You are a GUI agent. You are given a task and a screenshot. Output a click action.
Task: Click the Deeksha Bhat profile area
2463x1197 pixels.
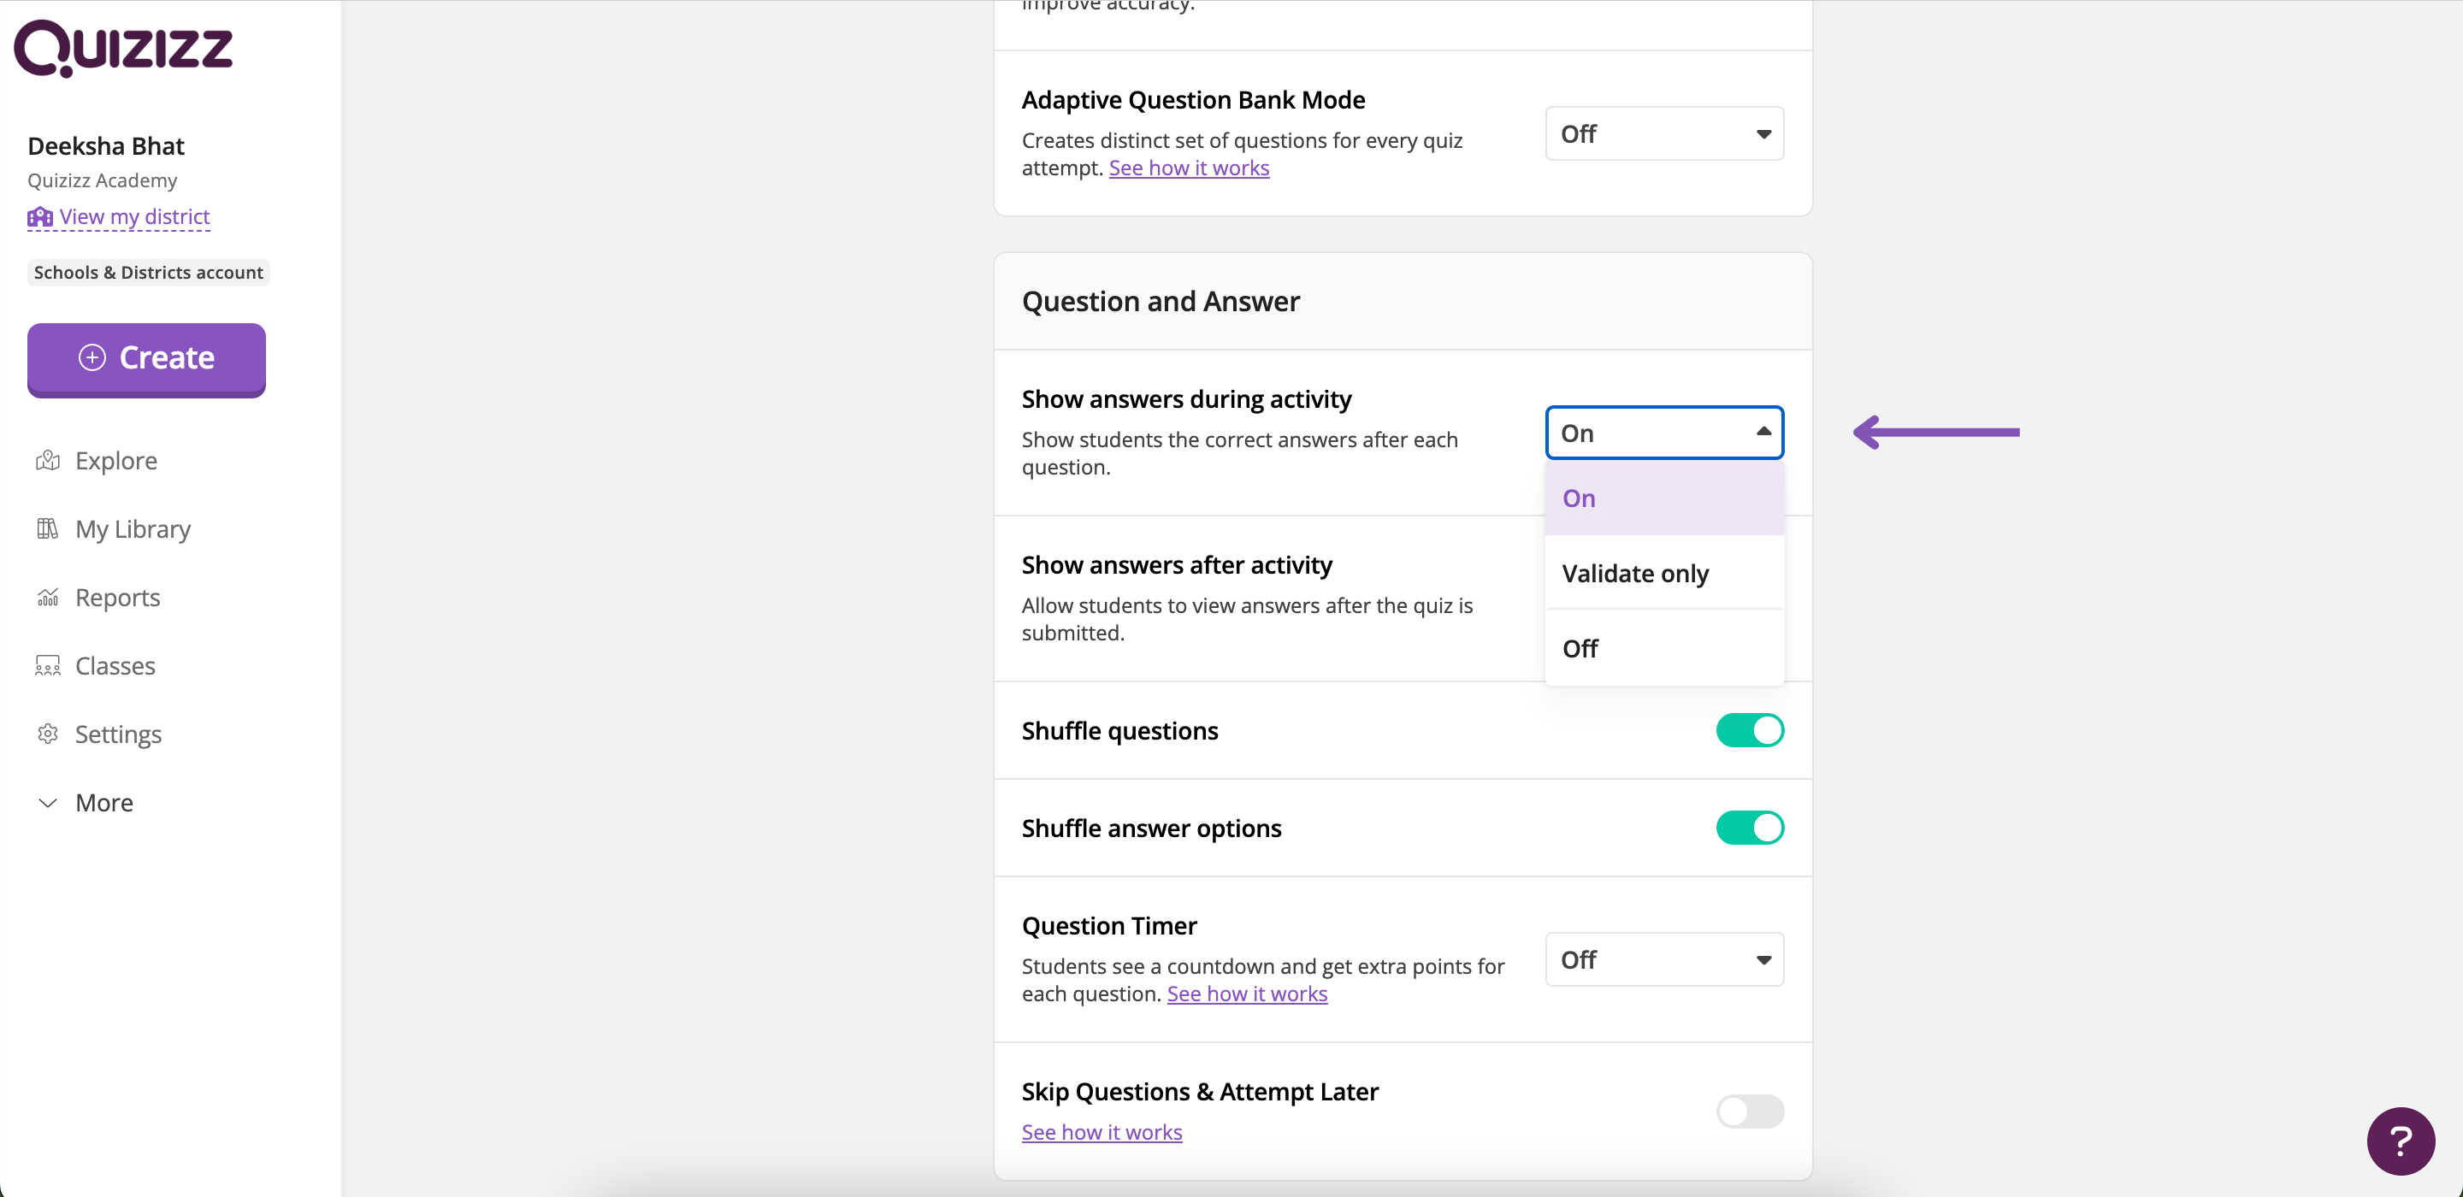[105, 144]
